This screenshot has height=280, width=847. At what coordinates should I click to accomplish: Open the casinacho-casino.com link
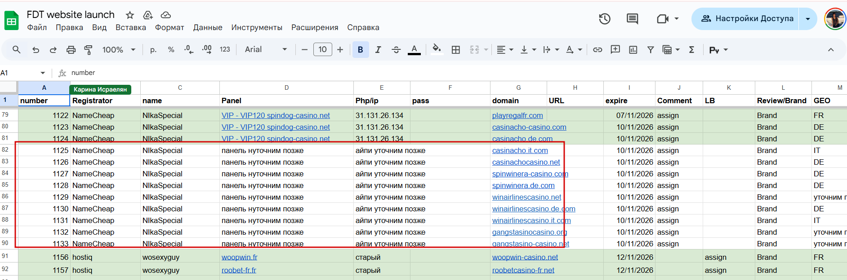(529, 127)
